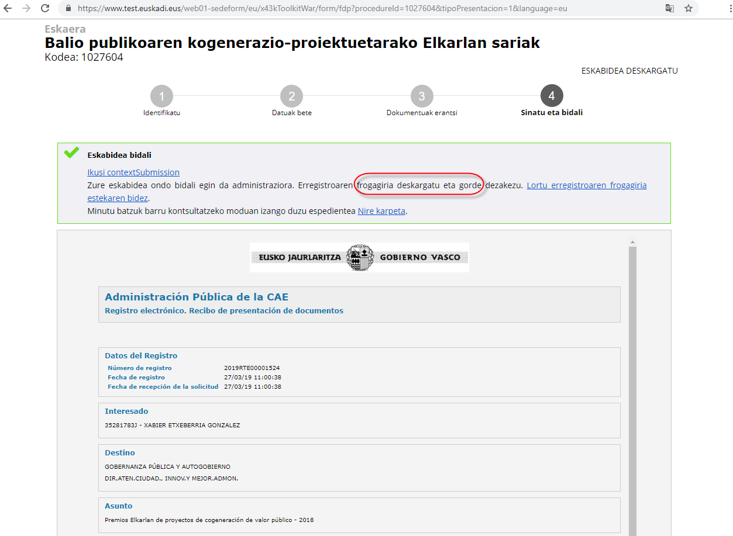Click the translate page icon
733x536 pixels.
coord(669,9)
